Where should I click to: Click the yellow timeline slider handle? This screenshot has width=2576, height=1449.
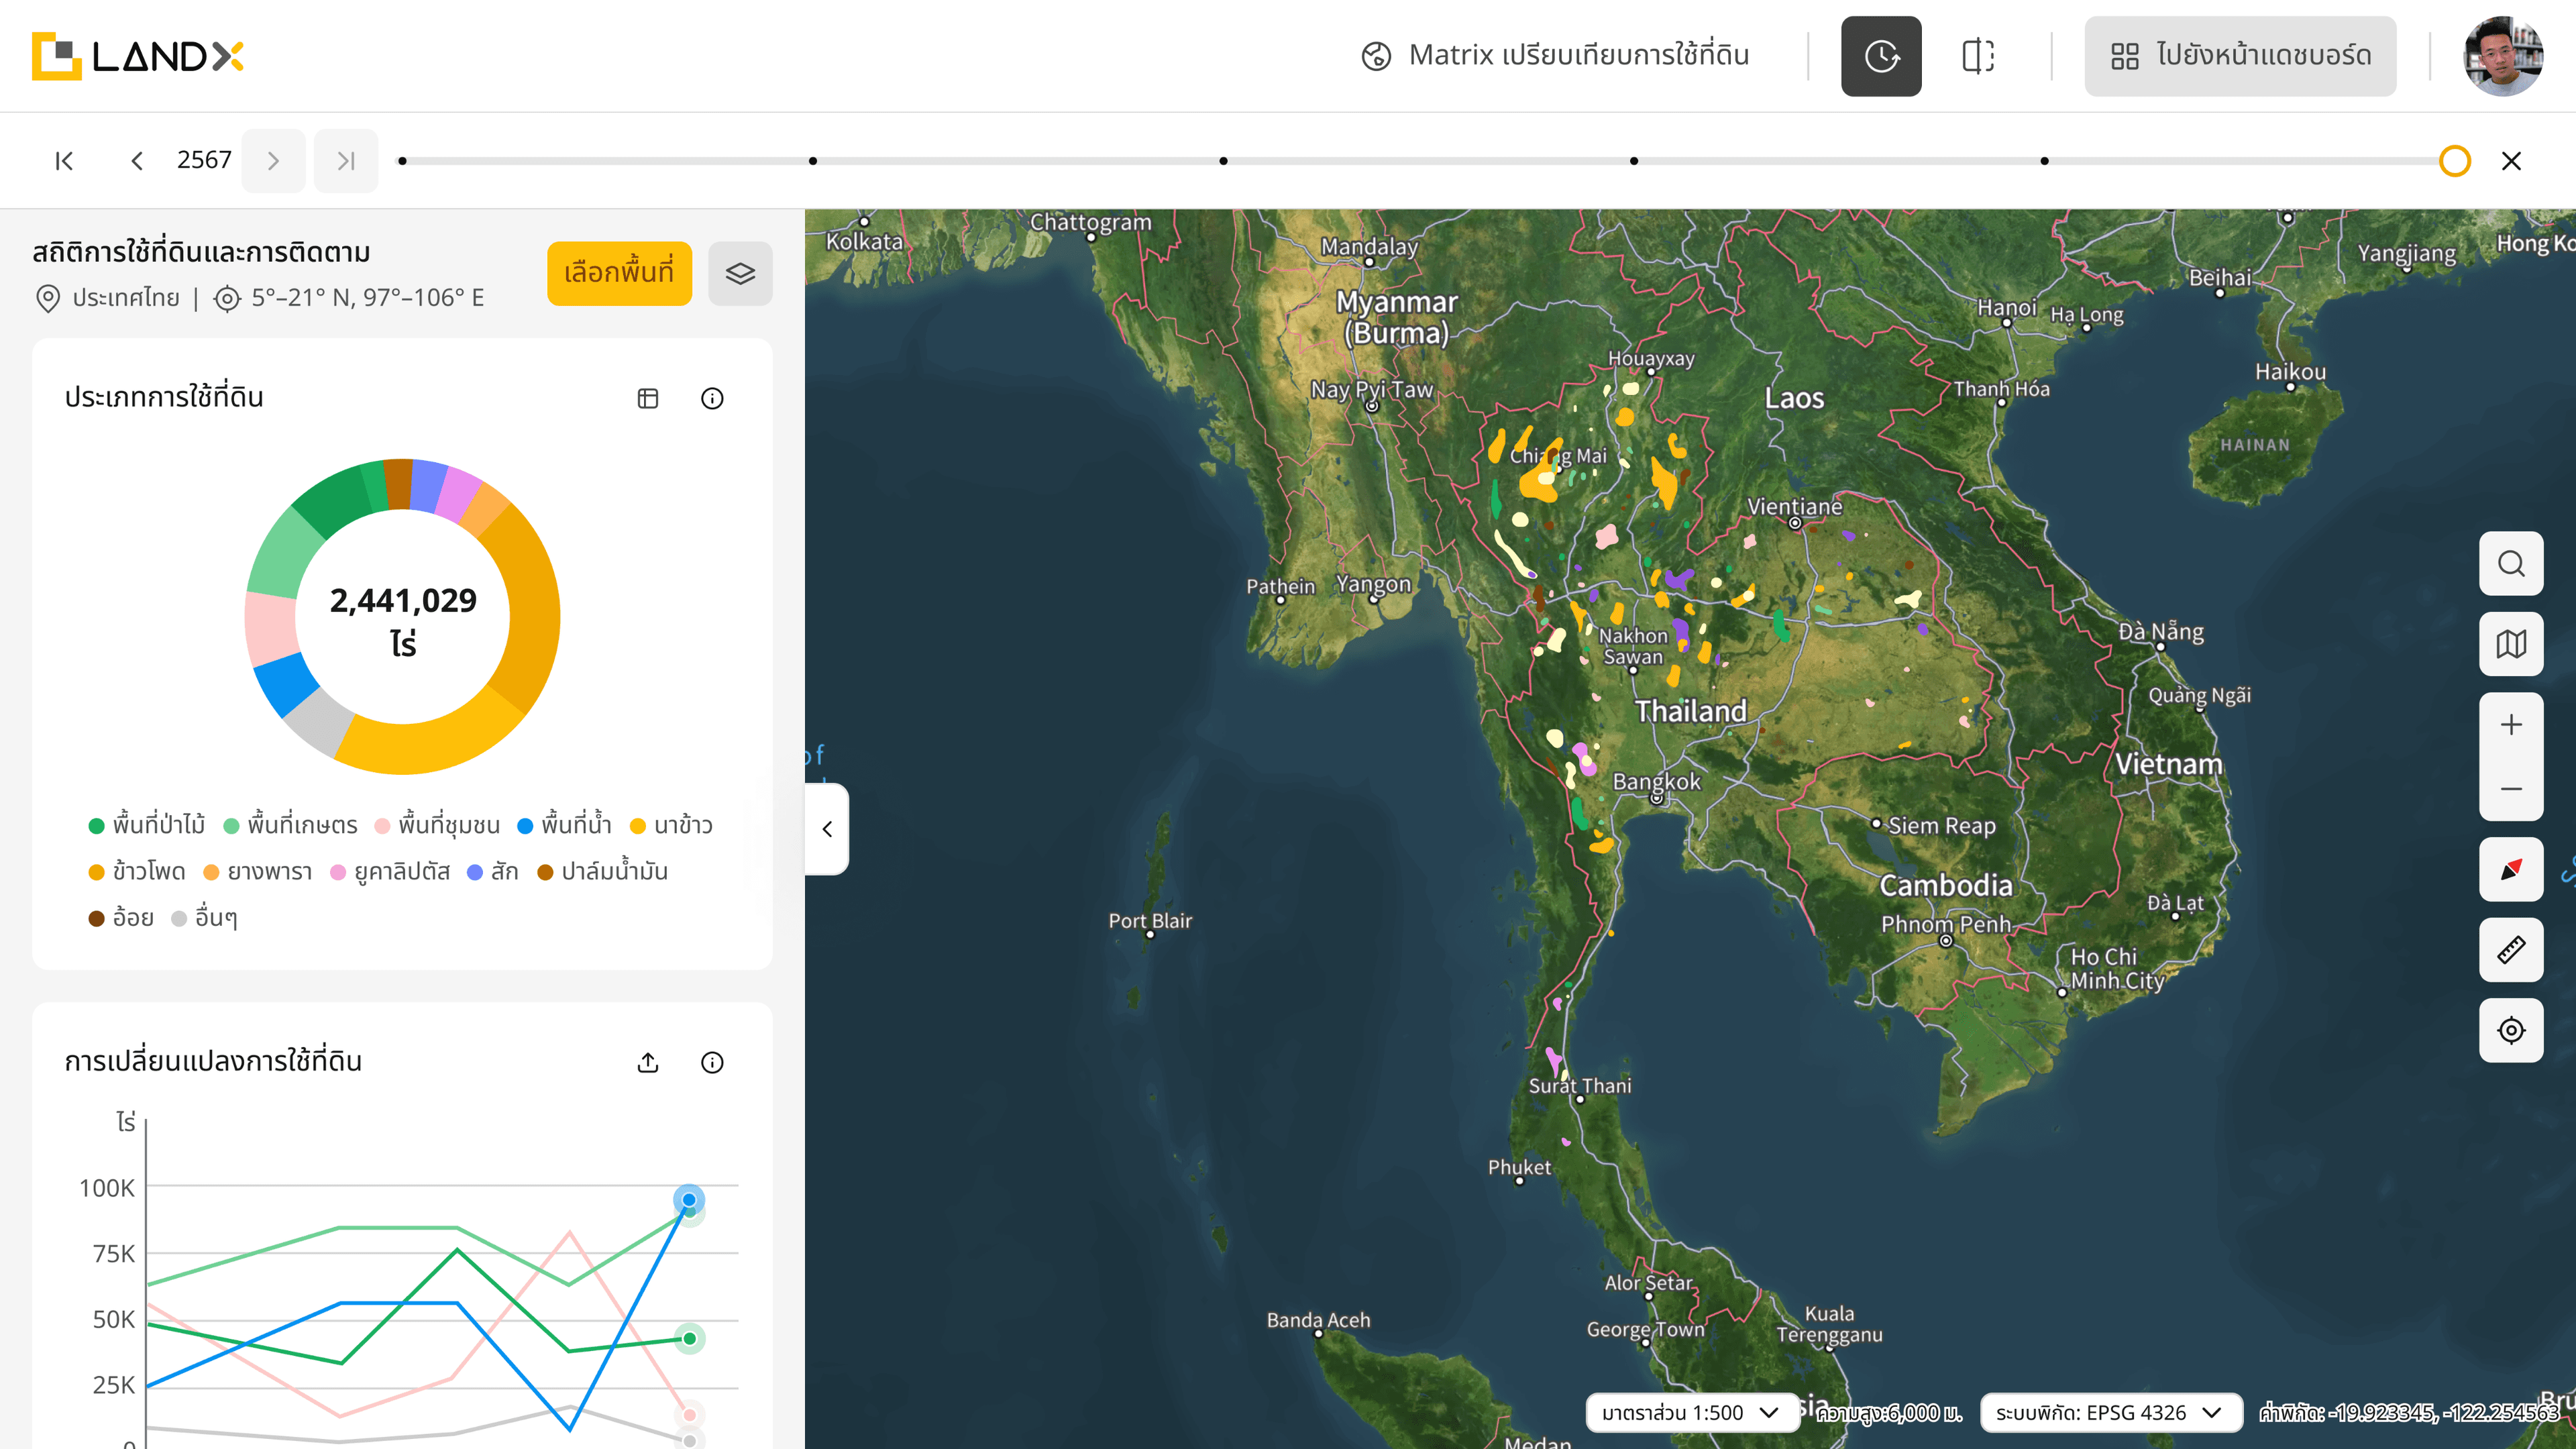pos(2455,161)
